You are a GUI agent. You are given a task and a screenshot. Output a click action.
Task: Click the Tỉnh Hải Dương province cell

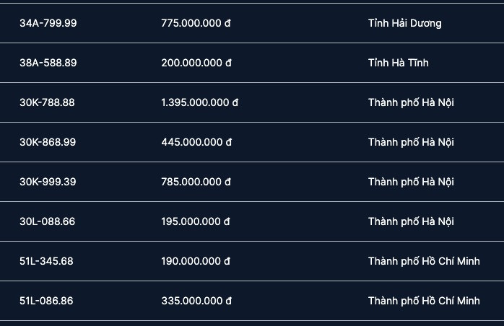[x=404, y=23]
